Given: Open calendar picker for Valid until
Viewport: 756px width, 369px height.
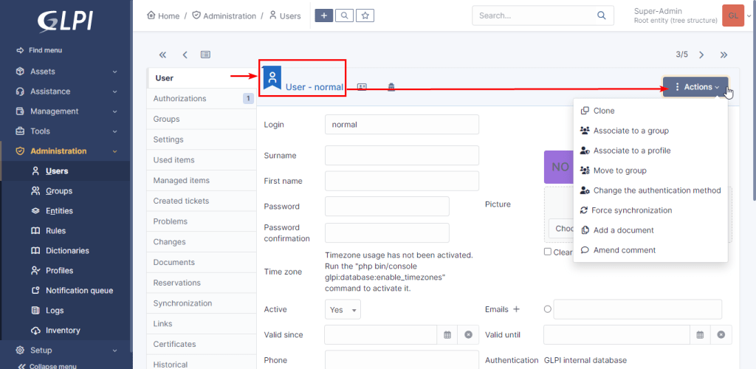Looking at the screenshot, I should click(700, 335).
